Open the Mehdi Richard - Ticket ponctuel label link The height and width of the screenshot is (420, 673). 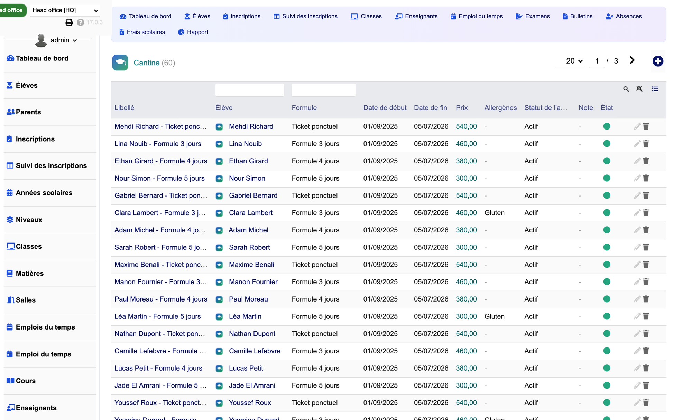pos(160,126)
